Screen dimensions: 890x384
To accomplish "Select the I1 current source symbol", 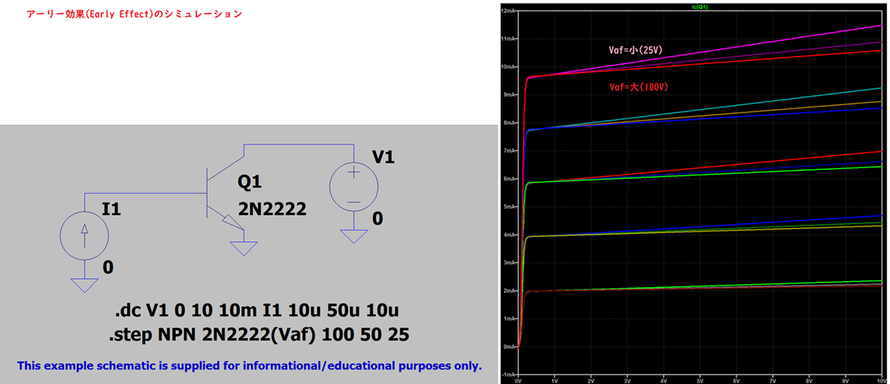I will click(84, 237).
